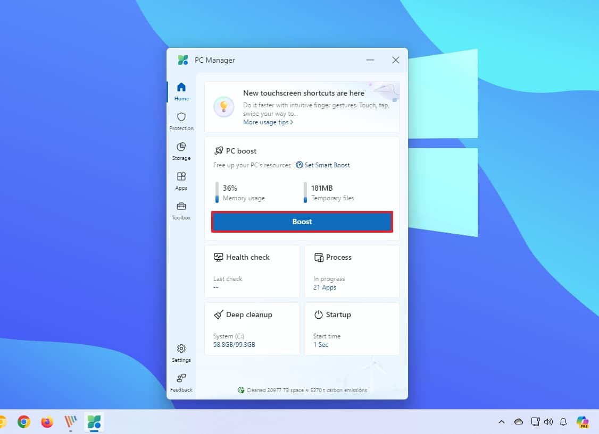This screenshot has width=599, height=434.
Task: Open PC Manager settings gear
Action: click(x=181, y=352)
